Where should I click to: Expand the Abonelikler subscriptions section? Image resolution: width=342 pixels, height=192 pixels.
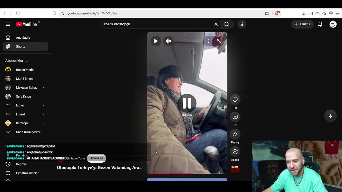point(17,61)
